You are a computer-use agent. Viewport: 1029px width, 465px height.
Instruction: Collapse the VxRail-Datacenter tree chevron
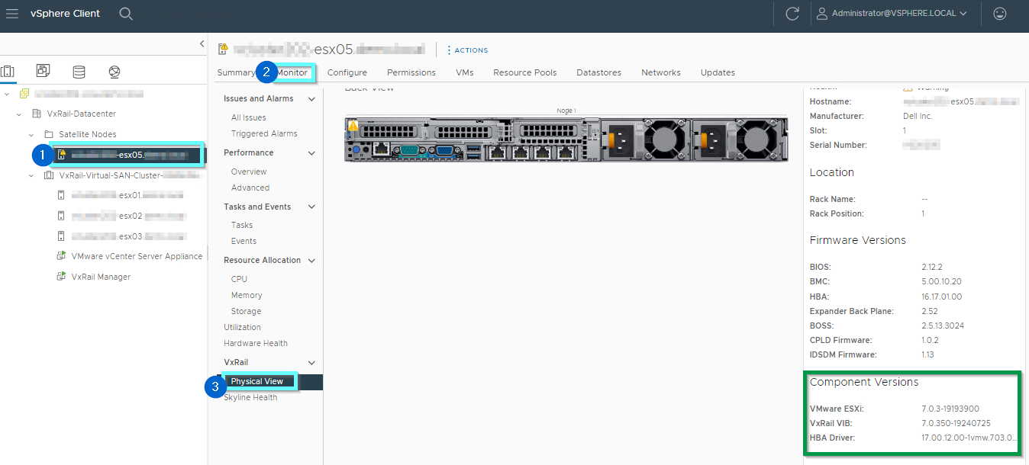[19, 114]
